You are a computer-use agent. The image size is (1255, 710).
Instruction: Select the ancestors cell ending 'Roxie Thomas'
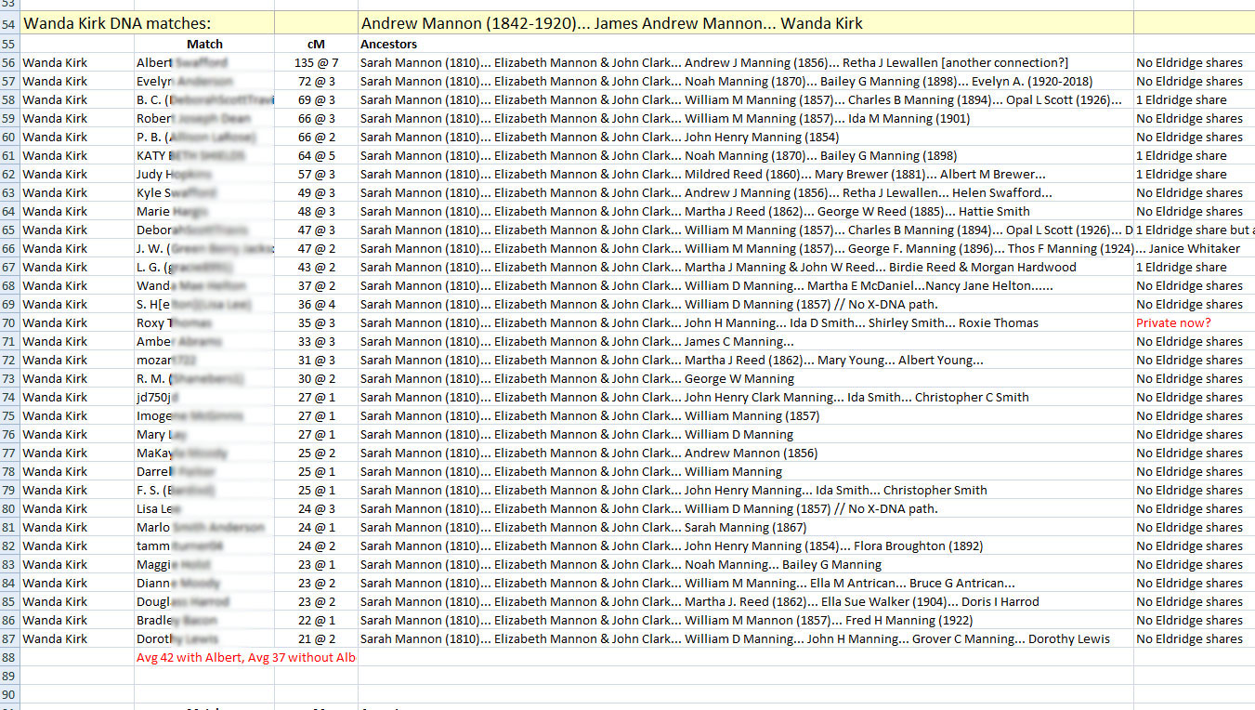tap(746, 322)
